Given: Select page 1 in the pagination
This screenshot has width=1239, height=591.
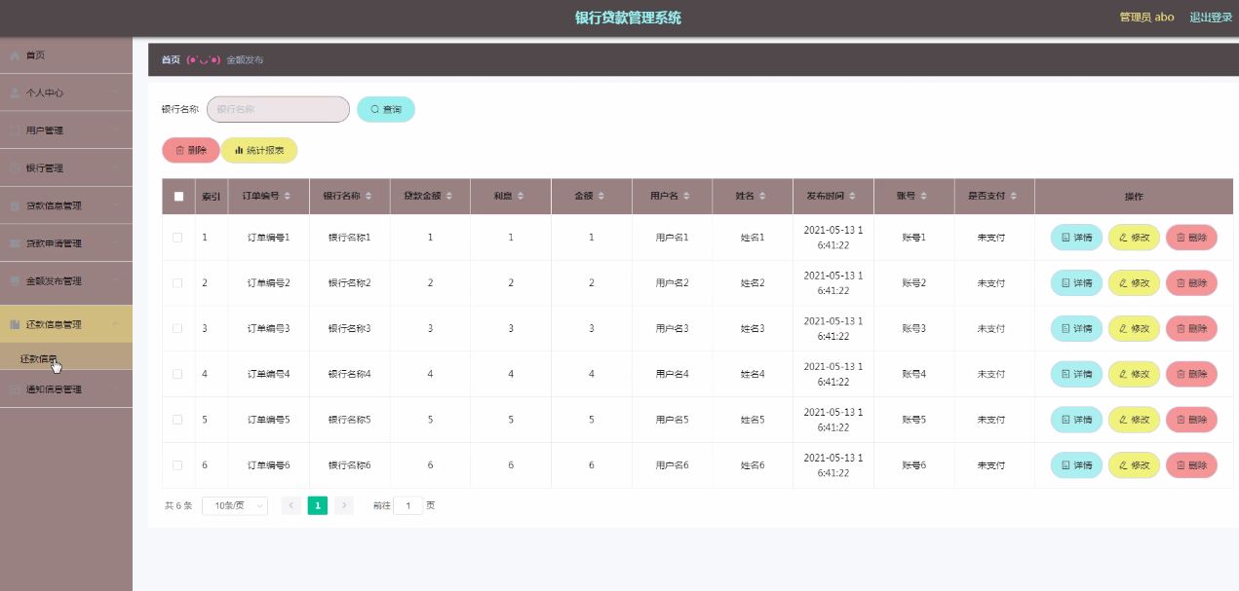Looking at the screenshot, I should pos(317,505).
